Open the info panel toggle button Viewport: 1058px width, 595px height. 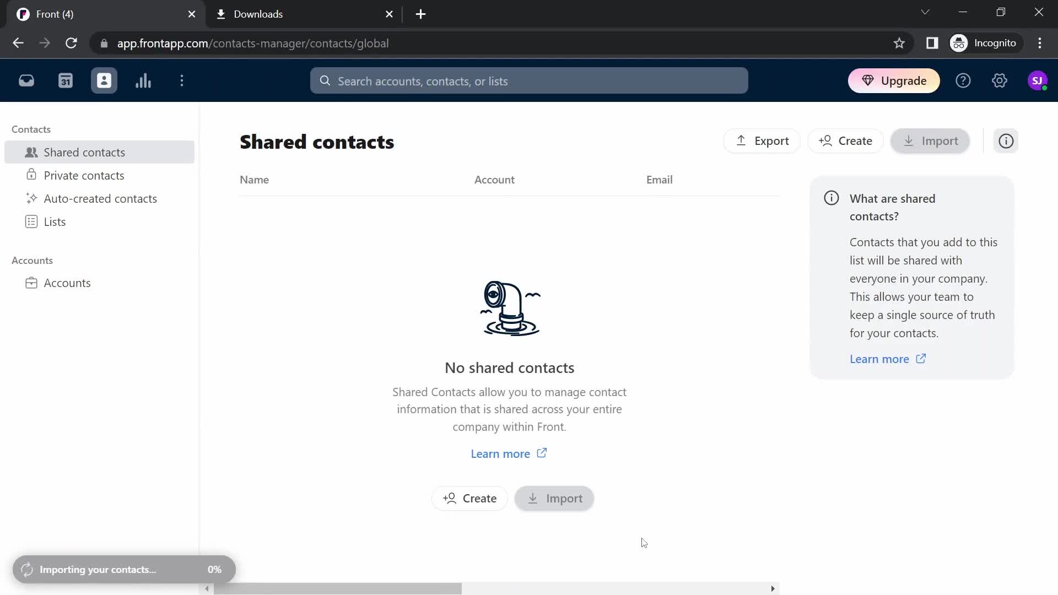pos(1006,140)
